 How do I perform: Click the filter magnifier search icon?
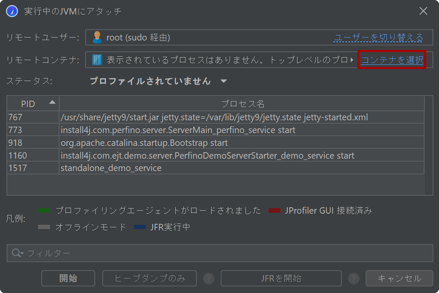17,253
